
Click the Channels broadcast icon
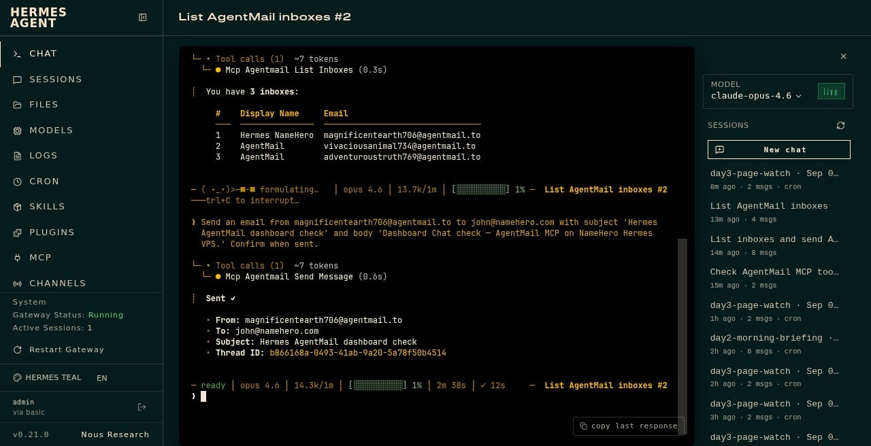coord(17,284)
